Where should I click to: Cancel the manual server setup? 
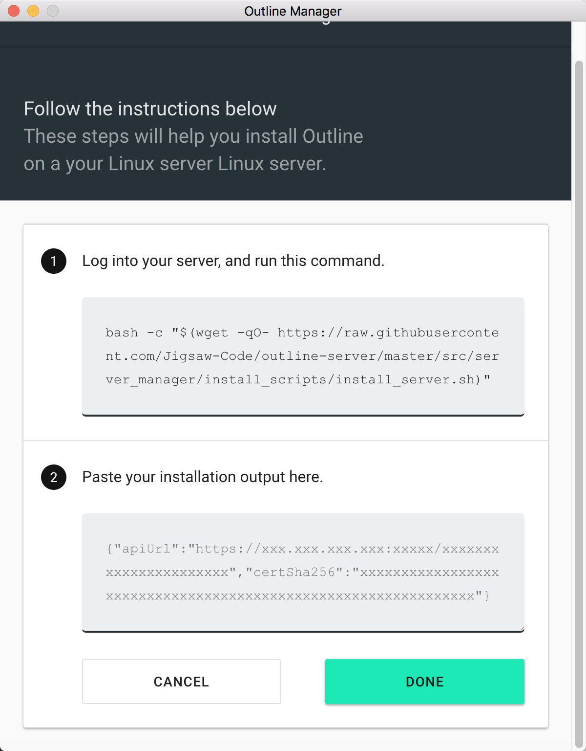(x=182, y=682)
